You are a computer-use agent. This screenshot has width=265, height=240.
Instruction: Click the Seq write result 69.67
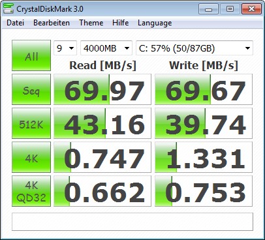click(204, 89)
